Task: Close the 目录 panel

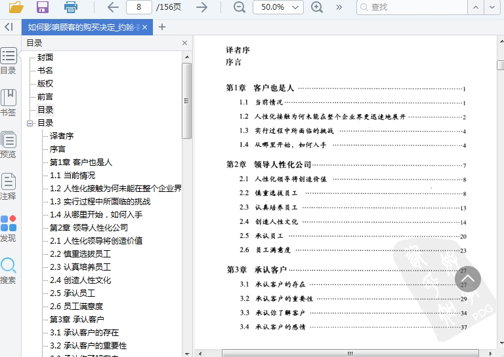Action: coord(184,43)
